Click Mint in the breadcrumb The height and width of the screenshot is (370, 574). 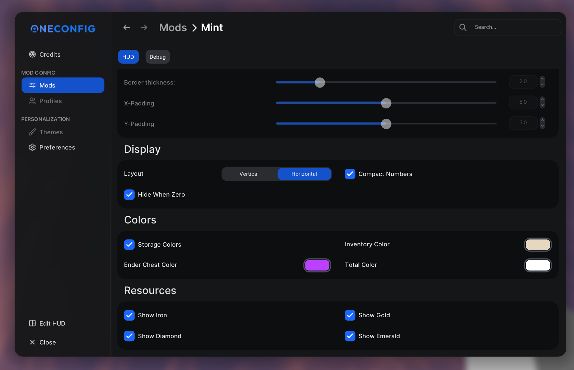[212, 28]
